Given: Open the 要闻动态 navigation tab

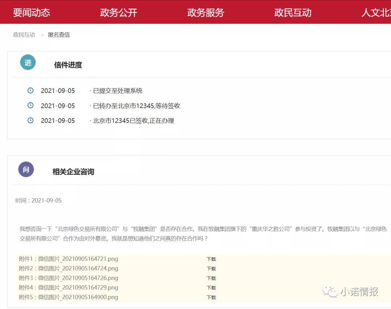Looking at the screenshot, I should (x=31, y=12).
